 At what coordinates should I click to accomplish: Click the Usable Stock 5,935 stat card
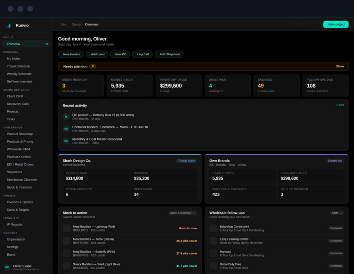[x=130, y=85]
